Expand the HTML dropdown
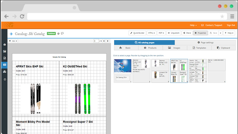Screen dimensions: 238x134 (x=151, y=33)
